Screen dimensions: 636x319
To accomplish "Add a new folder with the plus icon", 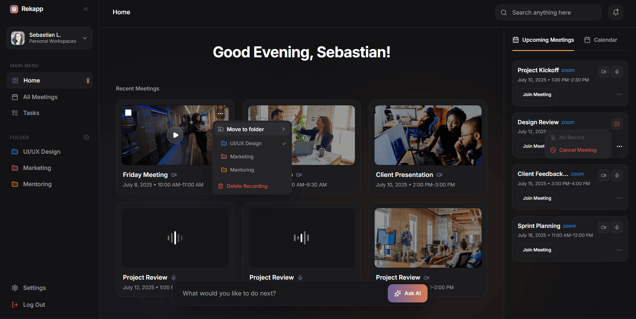I will [87, 137].
